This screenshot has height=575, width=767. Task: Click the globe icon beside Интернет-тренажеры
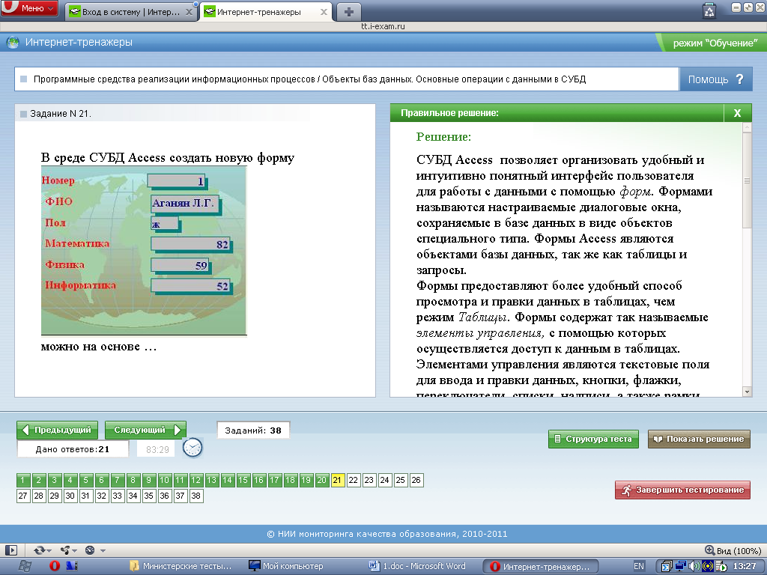(x=12, y=43)
